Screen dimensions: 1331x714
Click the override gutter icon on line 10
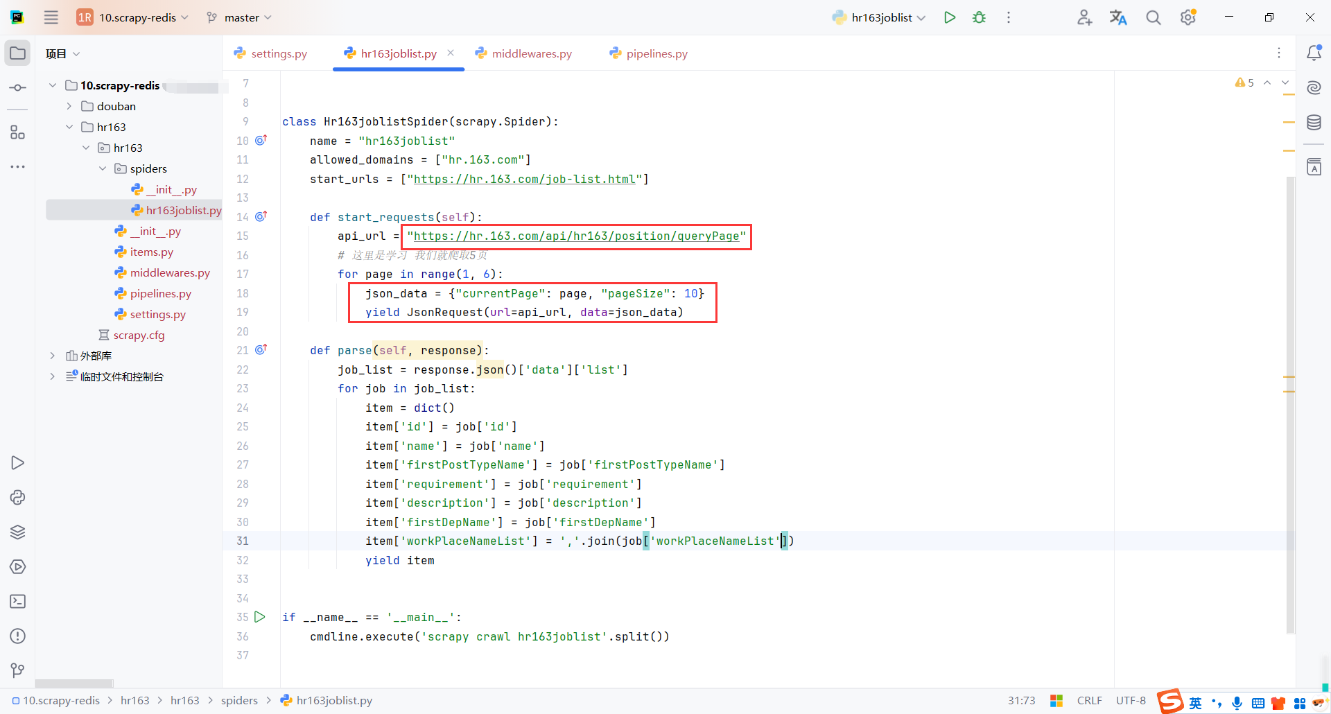pos(261,140)
